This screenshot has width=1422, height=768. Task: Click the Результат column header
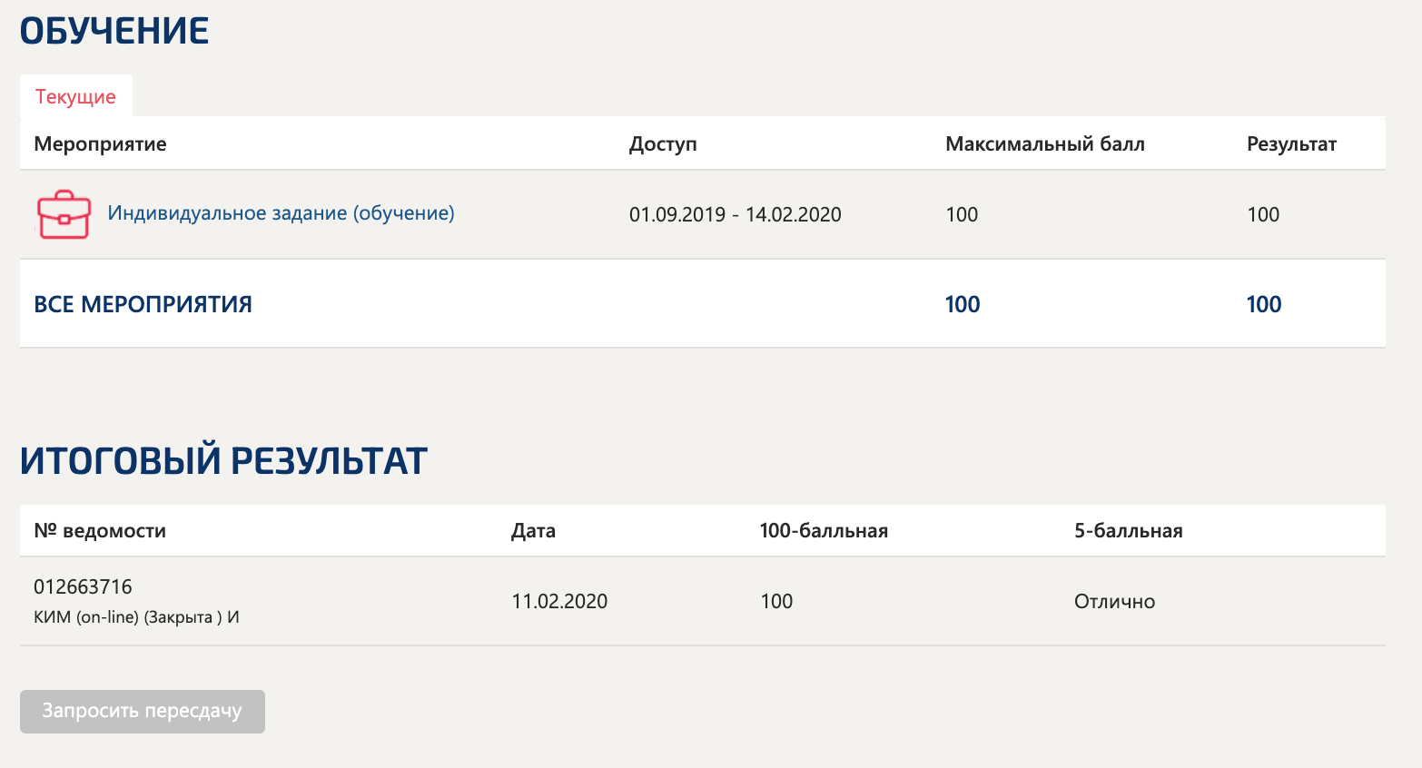(x=1291, y=144)
